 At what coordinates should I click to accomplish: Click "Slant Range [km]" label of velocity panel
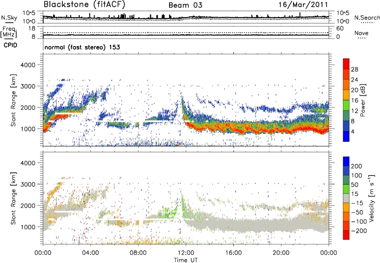click(x=13, y=198)
